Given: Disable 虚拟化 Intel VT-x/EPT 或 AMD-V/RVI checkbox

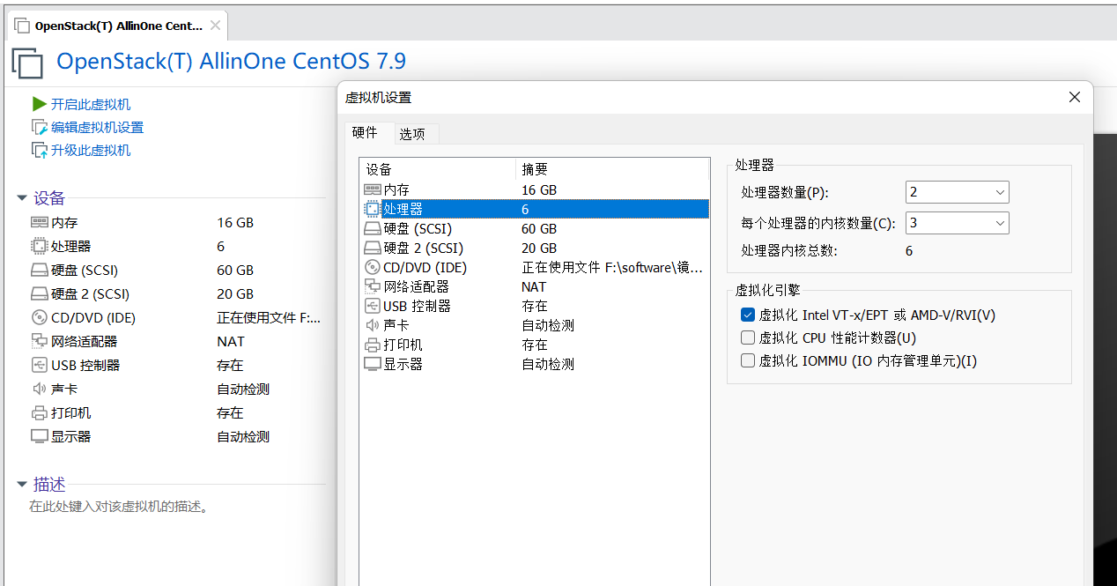Looking at the screenshot, I should coord(748,315).
